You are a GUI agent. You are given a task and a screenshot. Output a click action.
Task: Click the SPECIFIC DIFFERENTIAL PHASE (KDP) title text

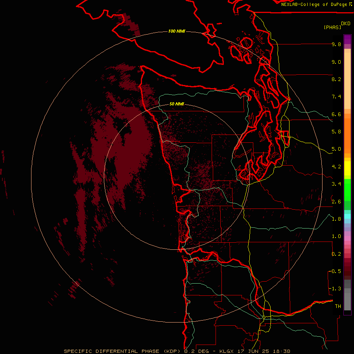click(x=122, y=351)
